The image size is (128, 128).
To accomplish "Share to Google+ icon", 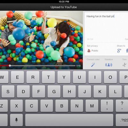I will click(x=119, y=51).
